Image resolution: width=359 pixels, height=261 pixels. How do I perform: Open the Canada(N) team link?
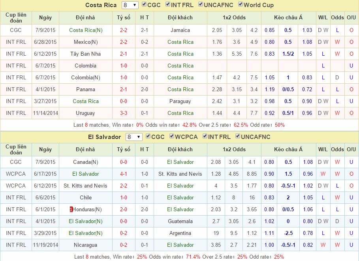[86, 162]
